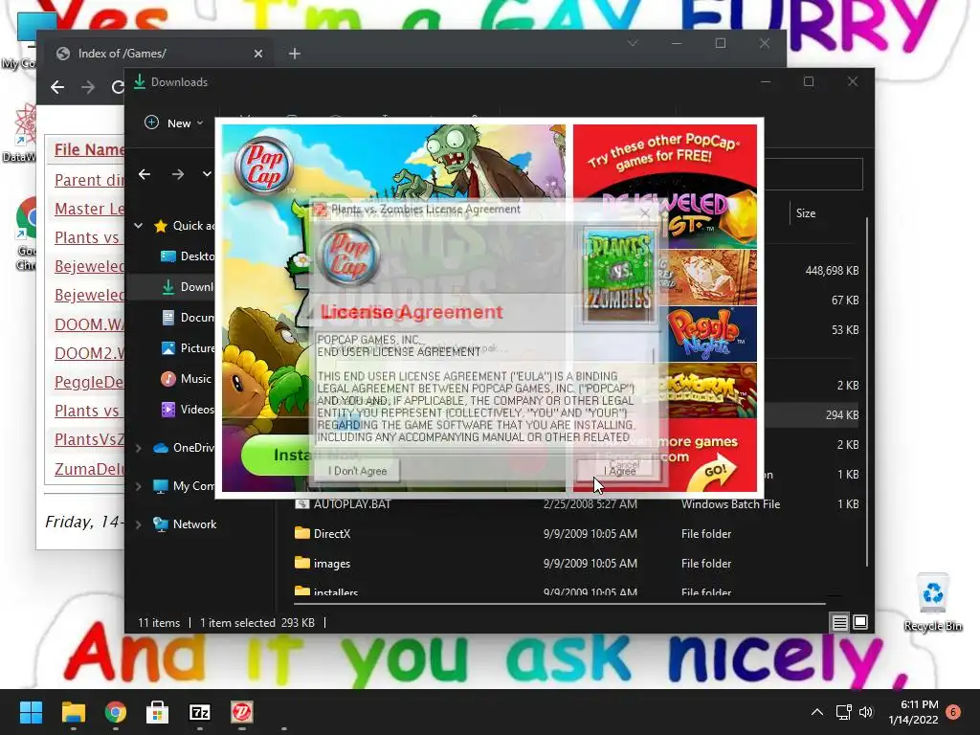Click the PopCap logo in installer
The width and height of the screenshot is (980, 735).
(x=264, y=167)
